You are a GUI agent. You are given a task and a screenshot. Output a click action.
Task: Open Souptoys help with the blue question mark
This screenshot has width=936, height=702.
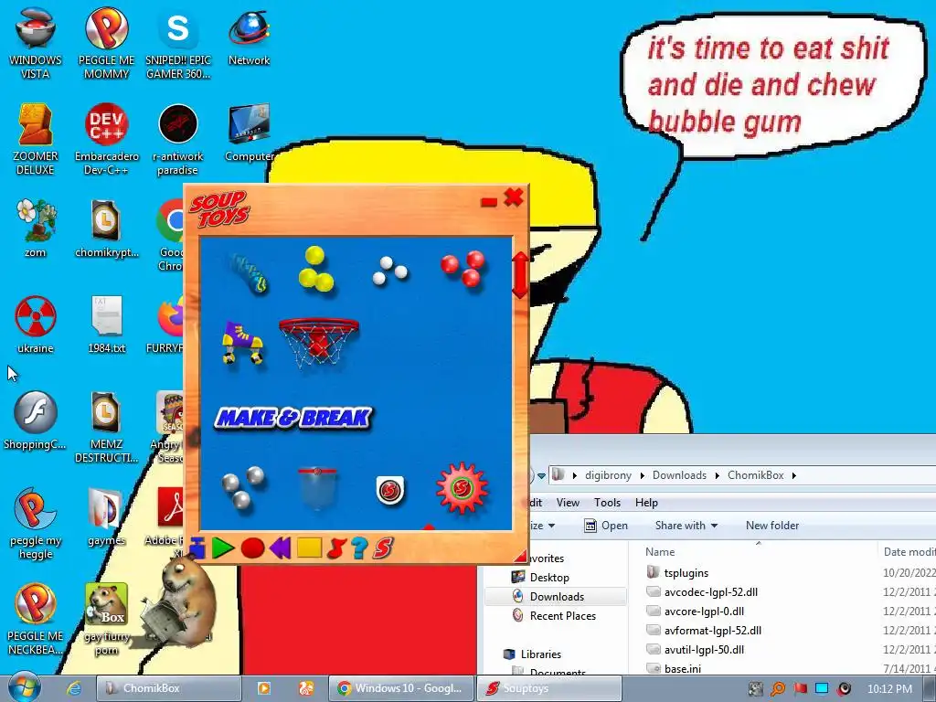coord(359,548)
